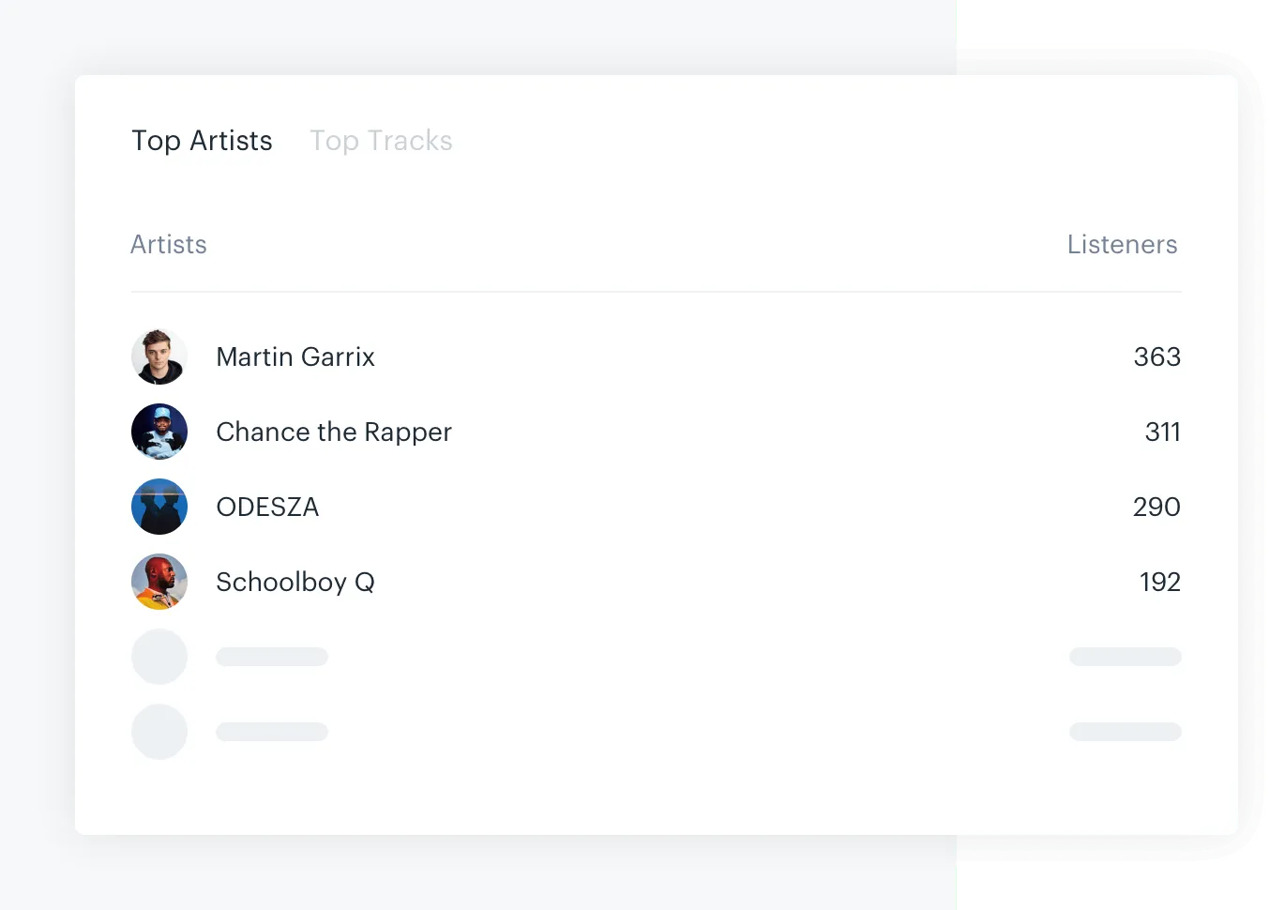Sort by the Listeners column header
This screenshot has width=1285, height=910.
click(x=1122, y=245)
